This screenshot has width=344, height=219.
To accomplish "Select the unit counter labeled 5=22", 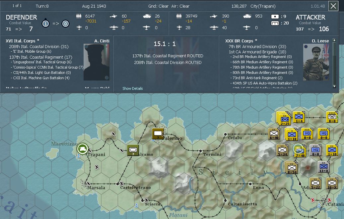I will pyautogui.click(x=315, y=184).
